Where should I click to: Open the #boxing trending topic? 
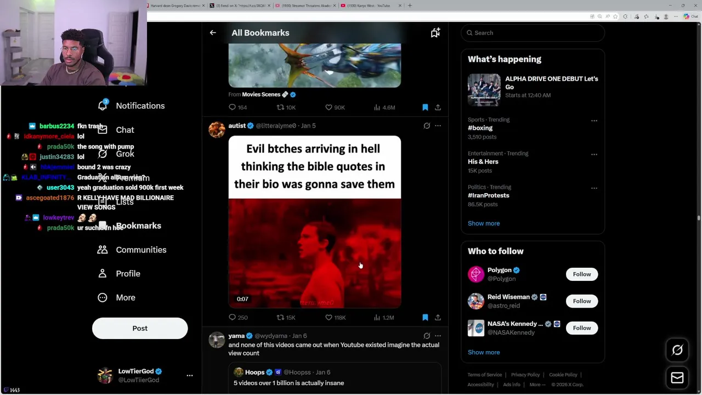(x=480, y=128)
